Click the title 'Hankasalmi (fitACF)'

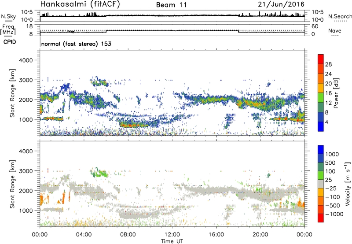pos(80,4)
